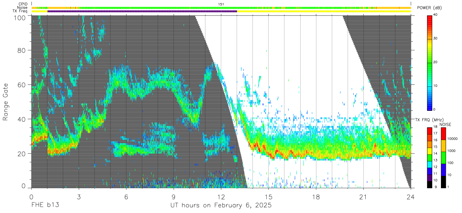Click the UT hours on February 6, 2025 title
This screenshot has width=462, height=213.
pos(221,205)
